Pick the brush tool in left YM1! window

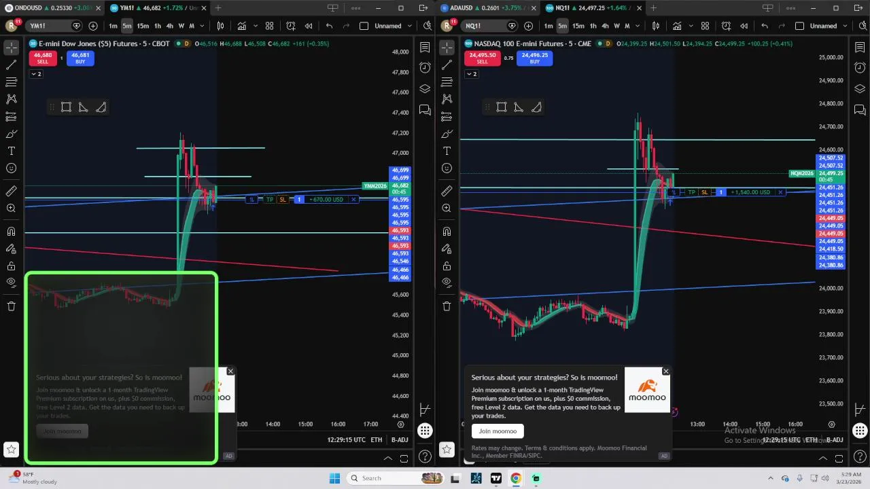(11, 134)
